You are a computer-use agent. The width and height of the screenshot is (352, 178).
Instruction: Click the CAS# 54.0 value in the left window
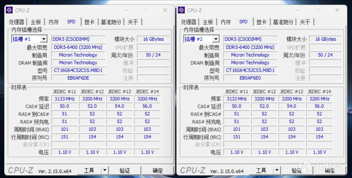pos(120,106)
